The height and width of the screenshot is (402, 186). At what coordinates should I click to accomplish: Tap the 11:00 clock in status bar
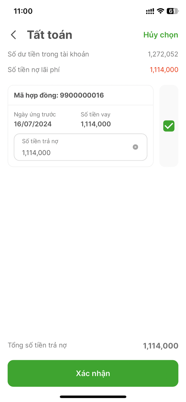click(x=23, y=11)
